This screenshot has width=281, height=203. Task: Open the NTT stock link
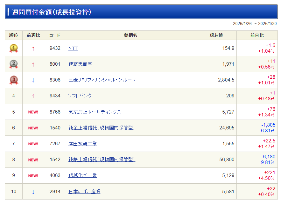pos(73,48)
